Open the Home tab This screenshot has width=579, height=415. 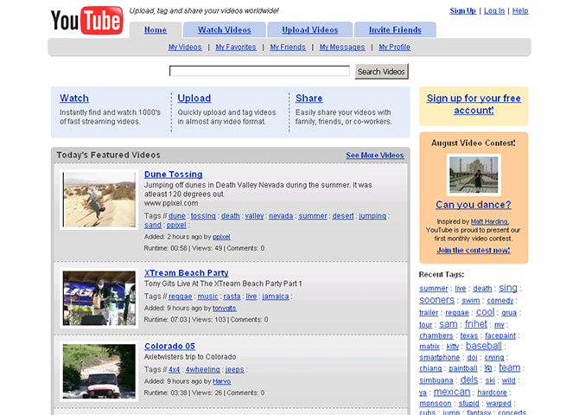[x=156, y=30]
